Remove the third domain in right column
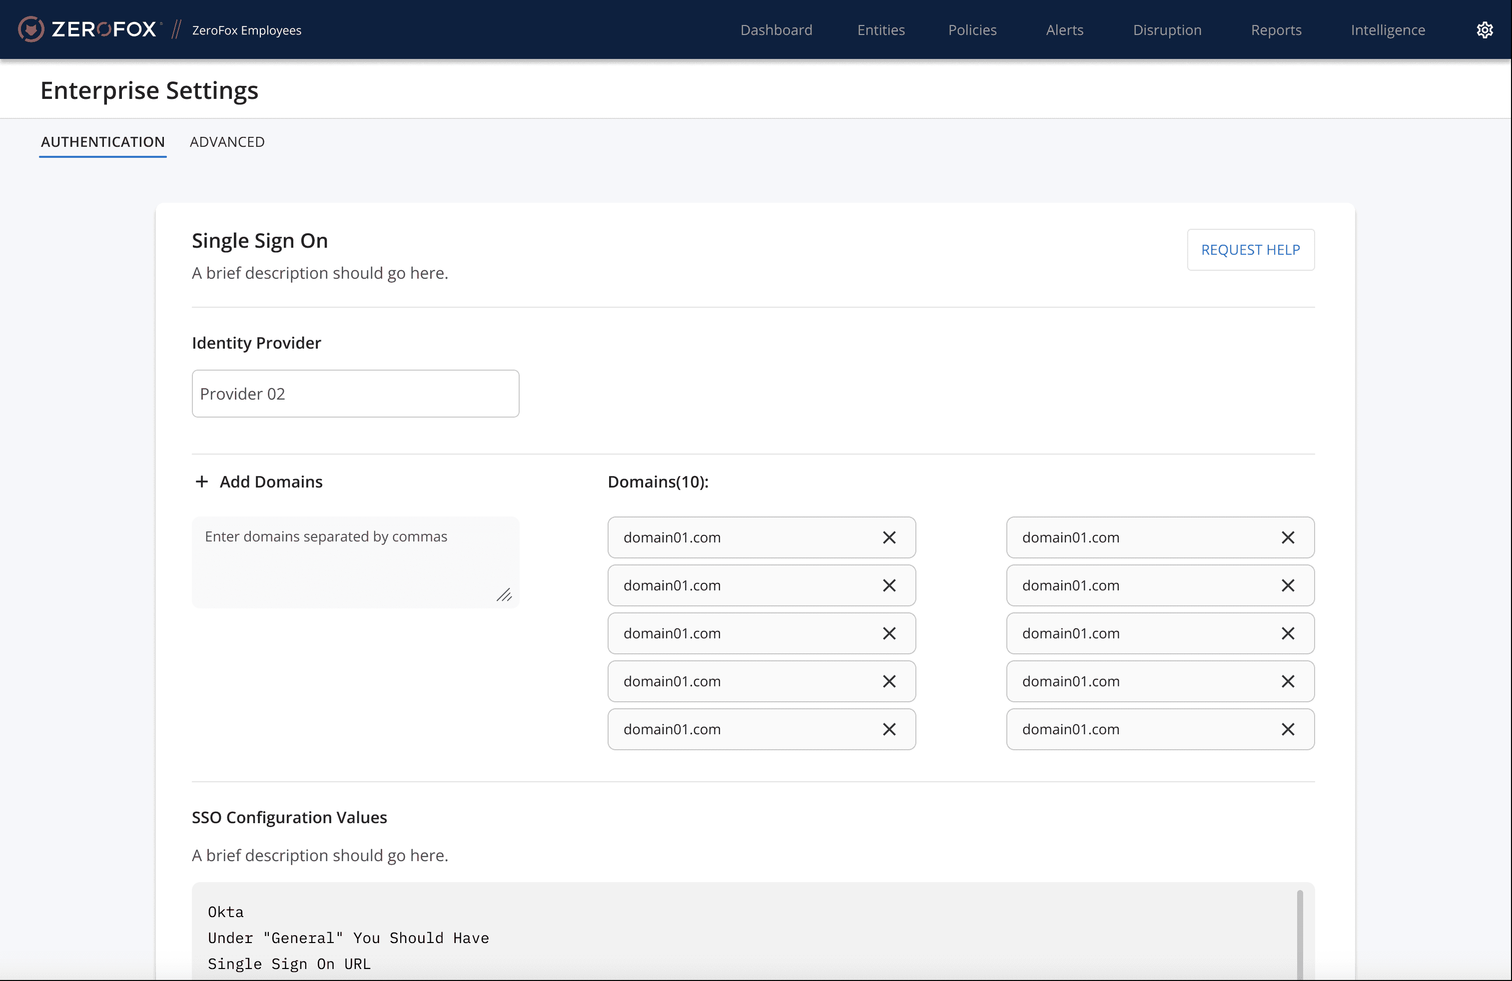Image resolution: width=1512 pixels, height=981 pixels. pyautogui.click(x=1287, y=634)
